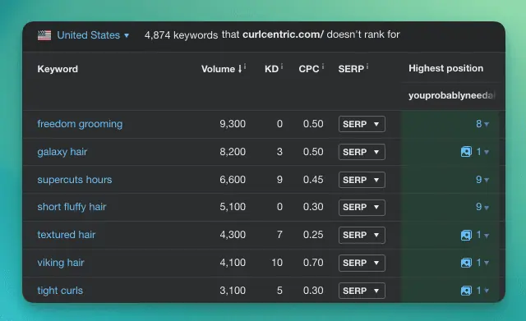Screen dimensions: 526x321
Task: Click the SERP column info icon
Action: click(x=367, y=66)
